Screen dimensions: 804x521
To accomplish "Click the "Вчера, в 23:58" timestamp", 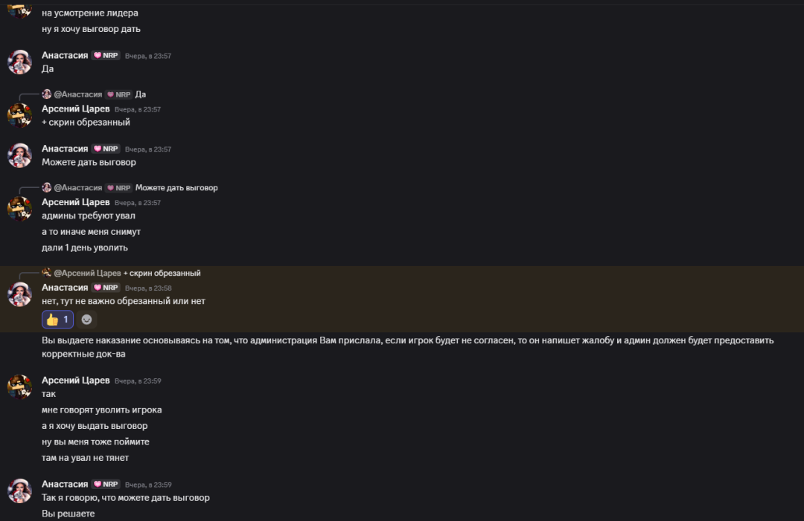I will pos(148,288).
